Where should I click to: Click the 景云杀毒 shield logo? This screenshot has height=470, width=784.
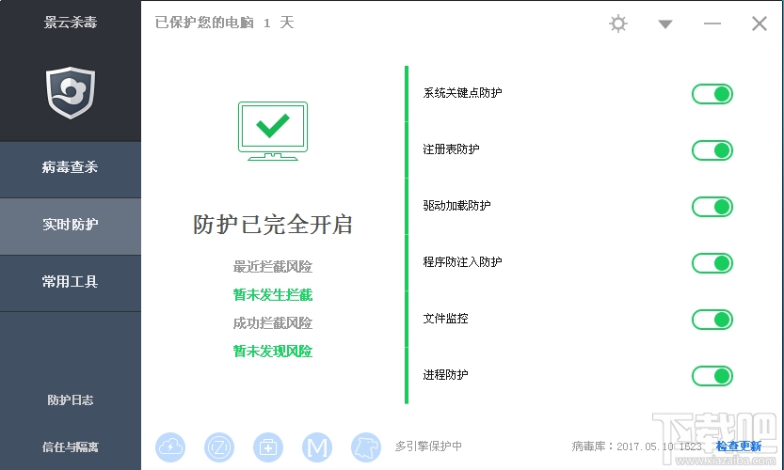(71, 92)
